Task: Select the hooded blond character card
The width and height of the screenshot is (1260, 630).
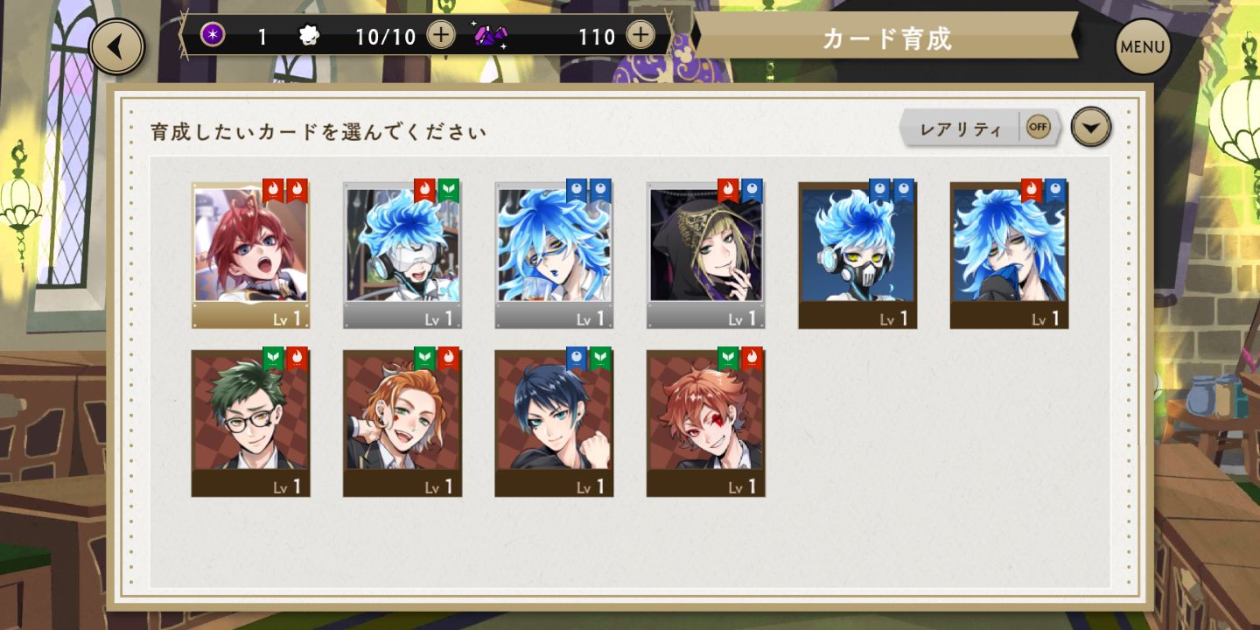Action: click(x=706, y=255)
